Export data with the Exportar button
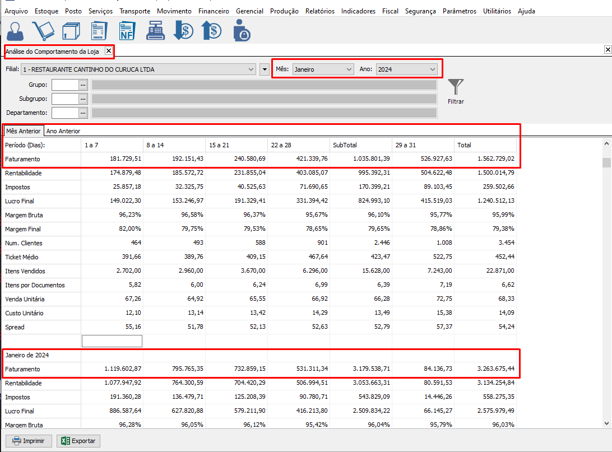Viewport: 612px width, 452px height. (79, 441)
